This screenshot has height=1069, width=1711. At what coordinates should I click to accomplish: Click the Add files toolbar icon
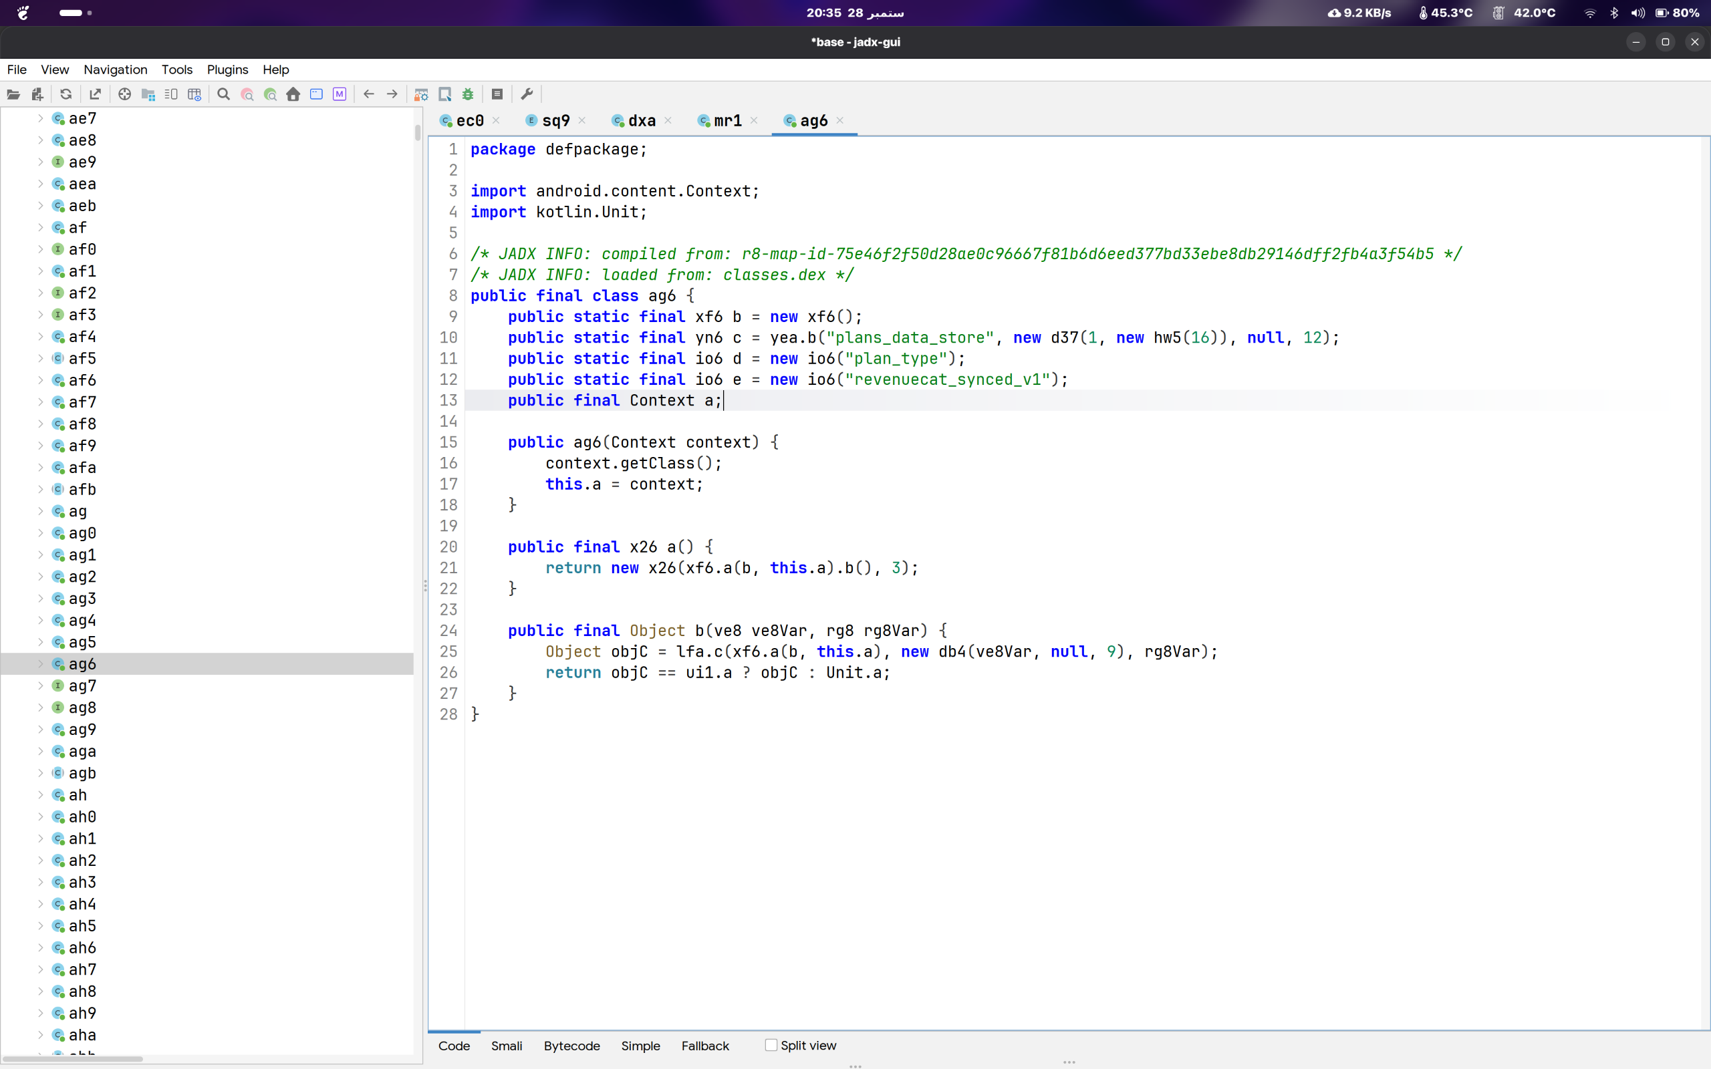tap(37, 94)
